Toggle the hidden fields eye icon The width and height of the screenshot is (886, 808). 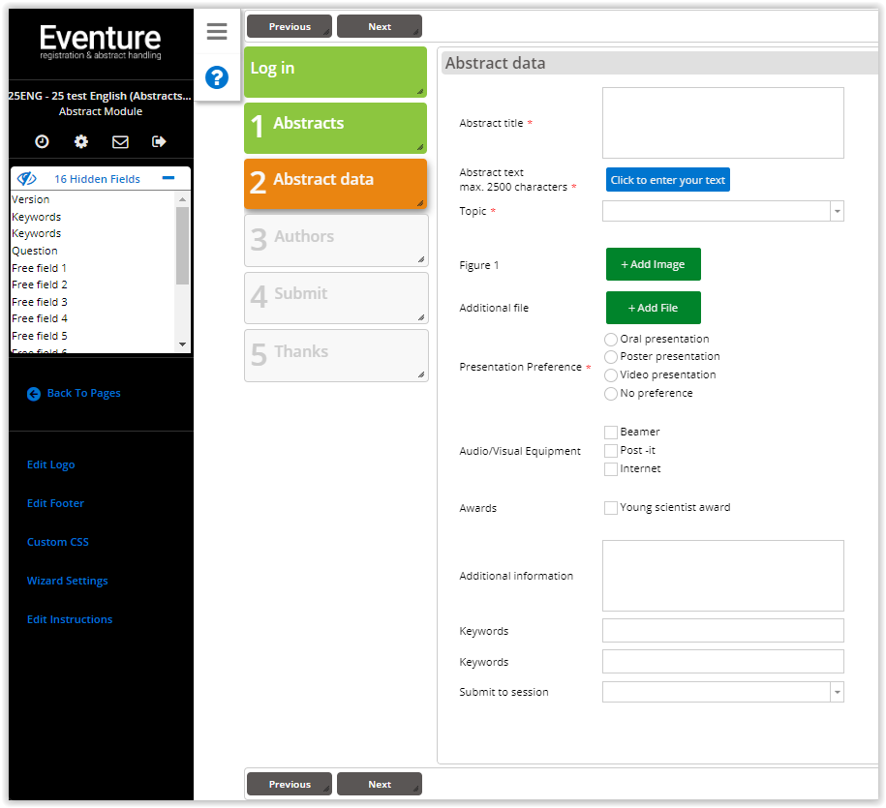(27, 179)
